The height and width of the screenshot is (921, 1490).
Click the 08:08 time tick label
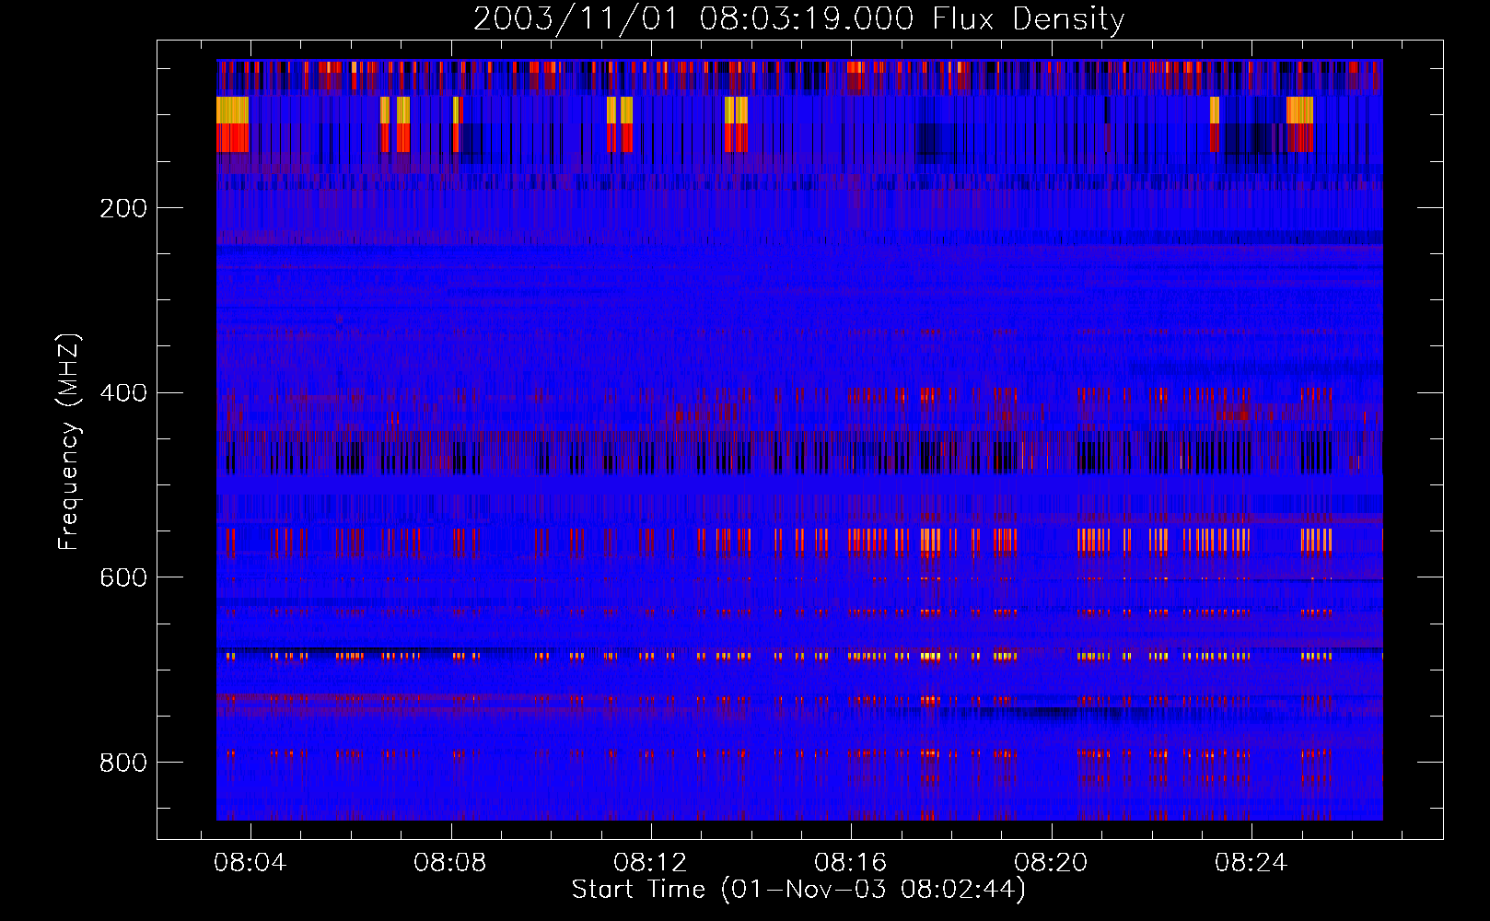coord(450,862)
